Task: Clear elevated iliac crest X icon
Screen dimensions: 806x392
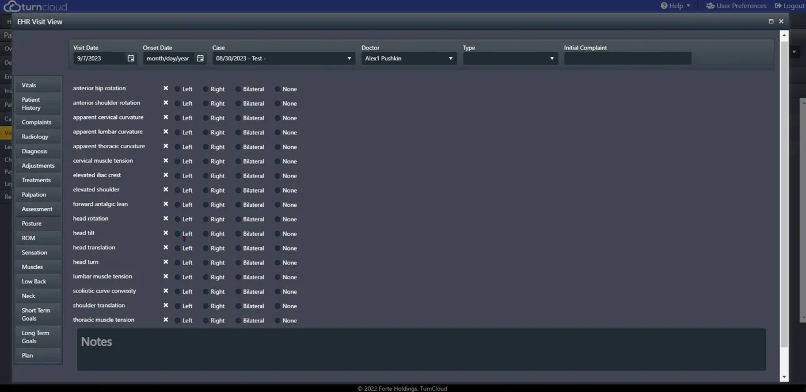Action: 166,175
